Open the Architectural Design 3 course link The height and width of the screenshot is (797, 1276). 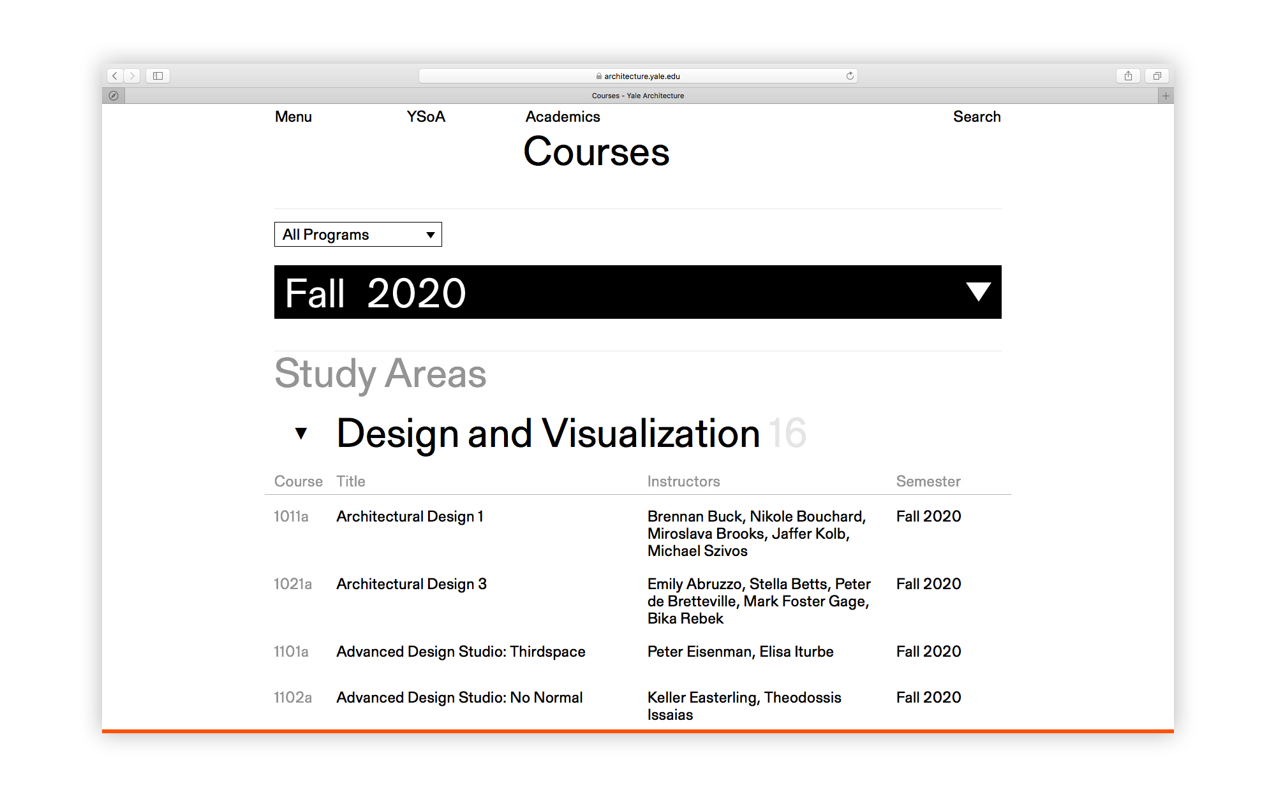pos(412,584)
